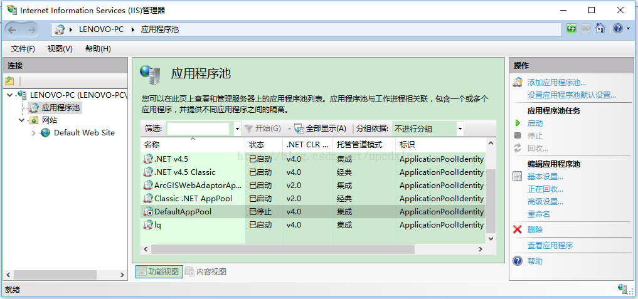Click 经典 in Classic .NET AppPool row
This screenshot has height=299, width=638.
click(x=344, y=199)
